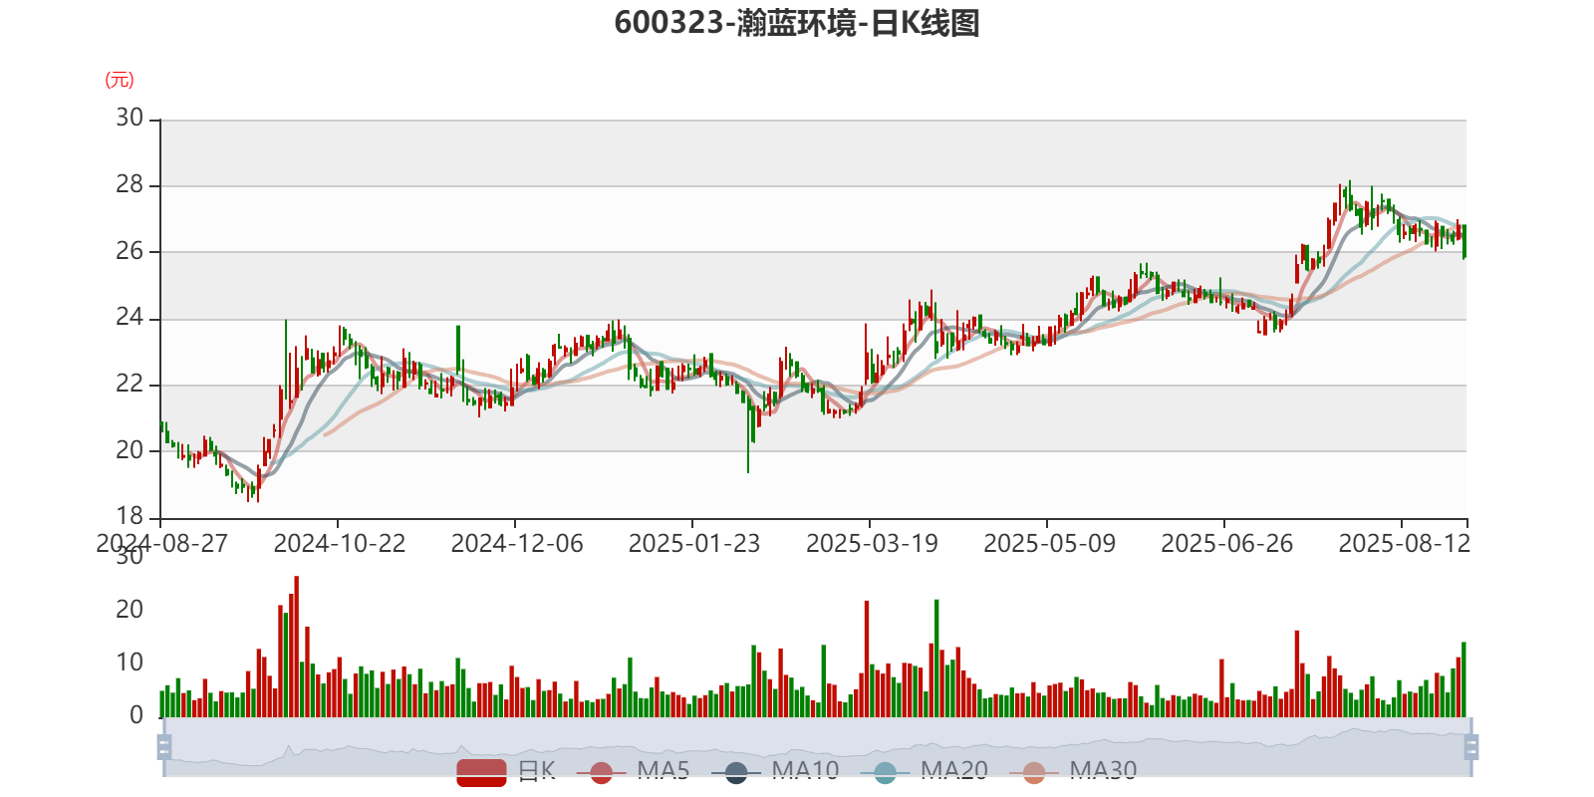Screen dimensions: 1594x797
Task: Click the 2025-03-19 date axis label
Action: point(872,544)
